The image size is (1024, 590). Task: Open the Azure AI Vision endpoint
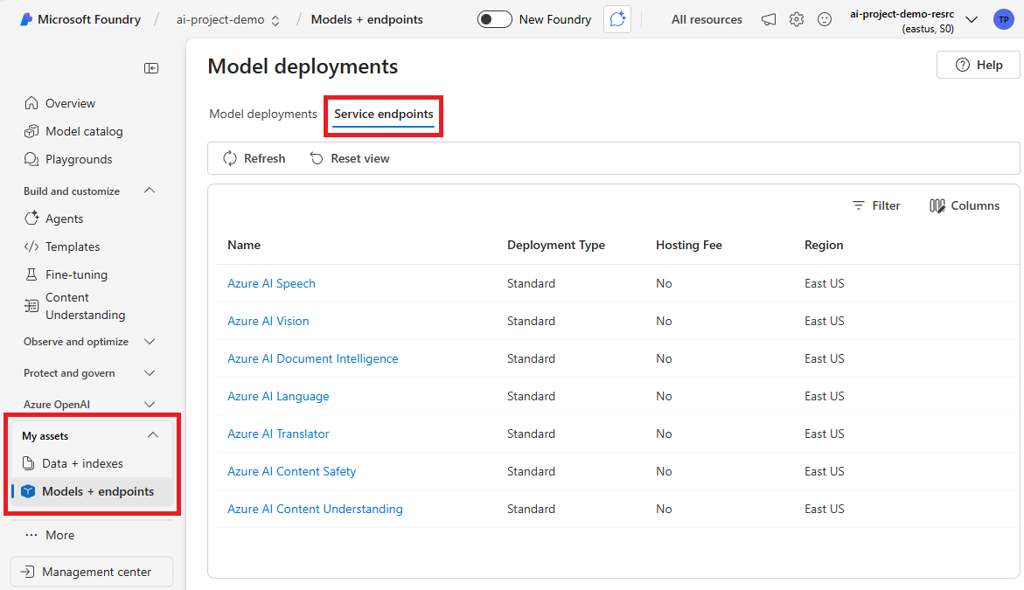point(268,321)
